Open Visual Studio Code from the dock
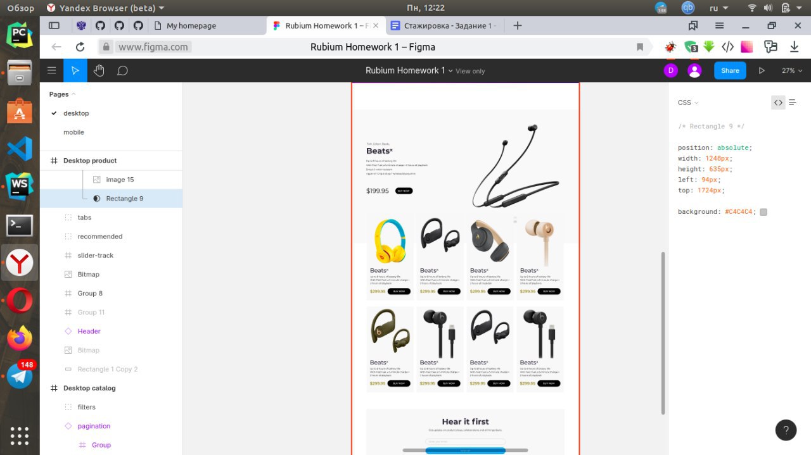The width and height of the screenshot is (811, 455). [20, 149]
